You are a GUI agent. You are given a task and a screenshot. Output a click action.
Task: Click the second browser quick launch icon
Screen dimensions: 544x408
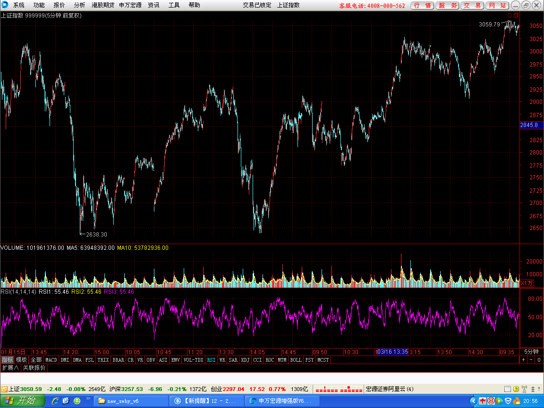pos(66,401)
